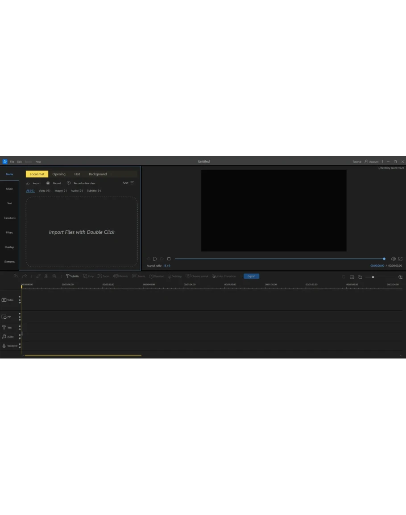Open the three-dot more menu near Account
Image resolution: width=406 pixels, height=515 pixels.
[382, 161]
